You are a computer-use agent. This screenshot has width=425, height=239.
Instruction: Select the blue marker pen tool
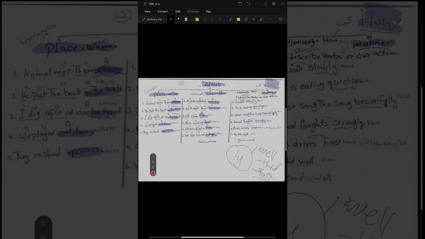point(178,19)
